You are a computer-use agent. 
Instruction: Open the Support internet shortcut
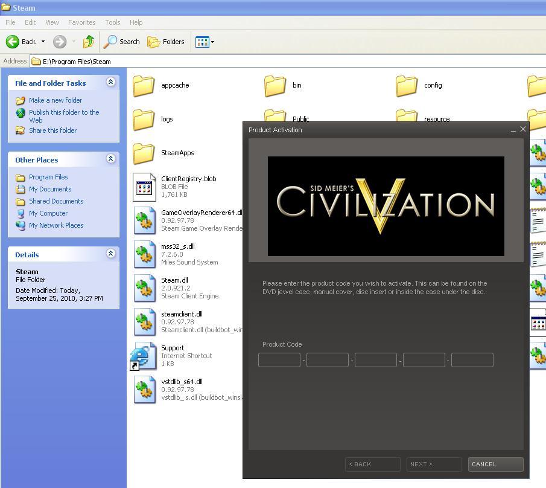coord(142,356)
